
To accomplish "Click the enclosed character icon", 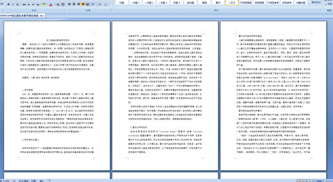I will pos(63,4).
